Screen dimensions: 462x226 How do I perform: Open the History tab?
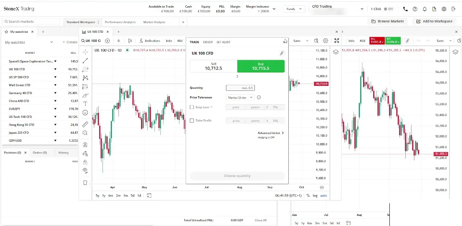coord(64,152)
